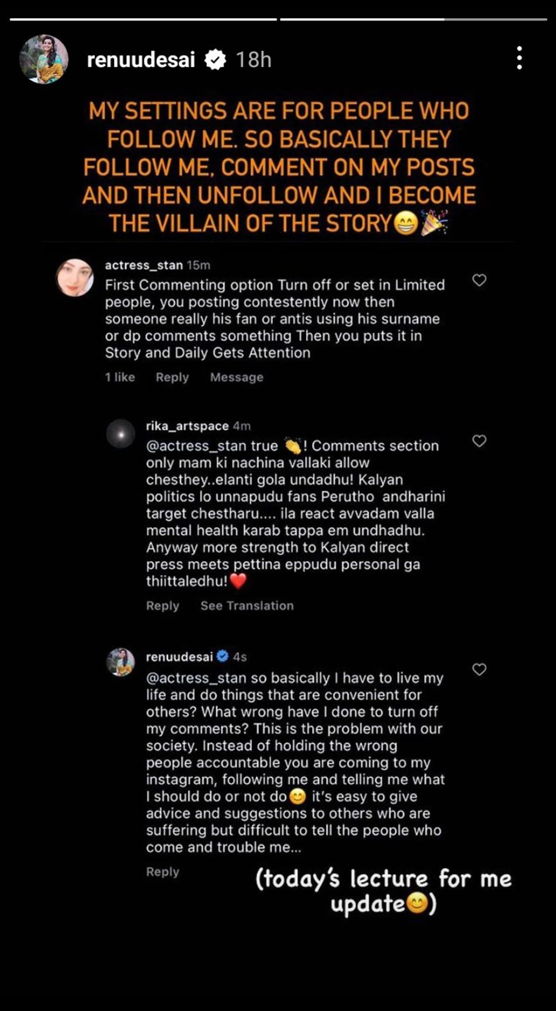556x1011 pixels.
Task: Like renuudesai's reply with heart icon
Action: pyautogui.click(x=479, y=669)
